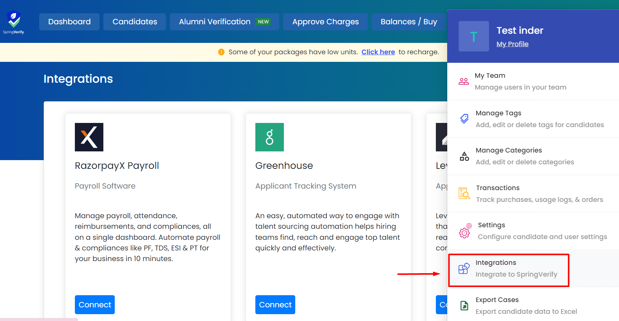The height and width of the screenshot is (321, 619).
Task: Open the Balances / Buy menu
Action: click(x=408, y=22)
